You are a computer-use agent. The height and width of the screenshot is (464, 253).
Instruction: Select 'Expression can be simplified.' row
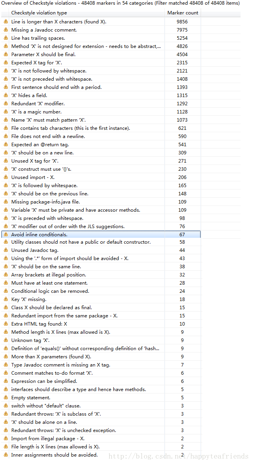click(101, 381)
